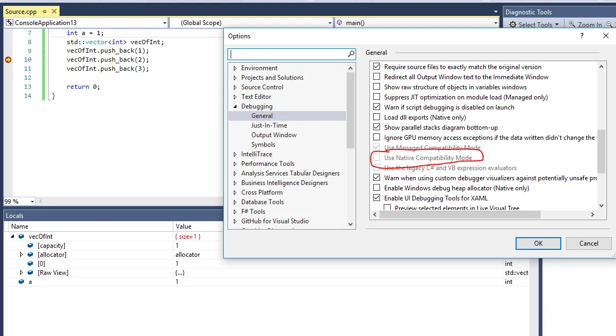Confirm the Options dialog with OK
Image resolution: width=616 pixels, height=336 pixels.
click(x=538, y=243)
